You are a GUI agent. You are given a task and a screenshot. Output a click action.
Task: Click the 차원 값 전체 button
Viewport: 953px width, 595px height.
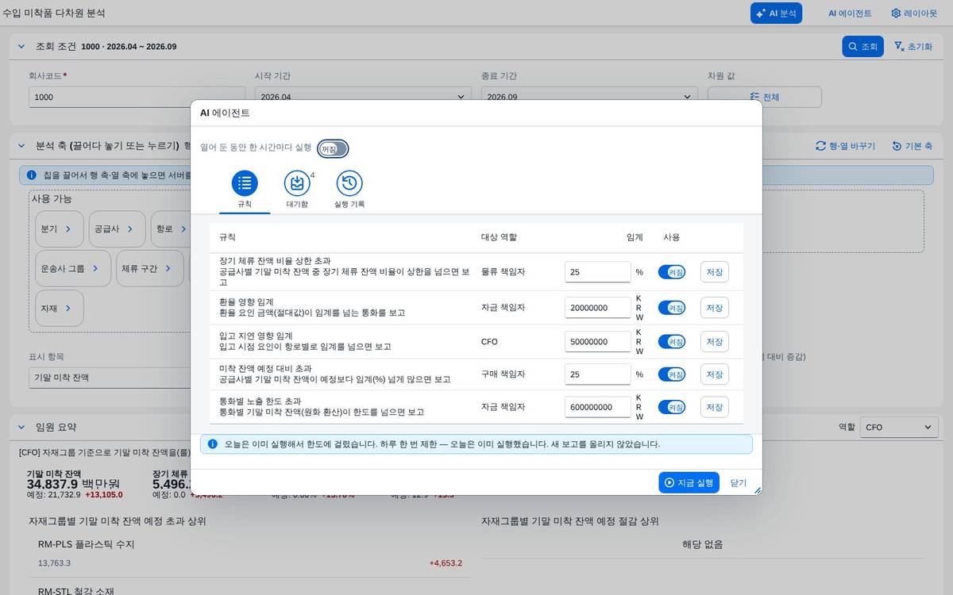(x=764, y=97)
